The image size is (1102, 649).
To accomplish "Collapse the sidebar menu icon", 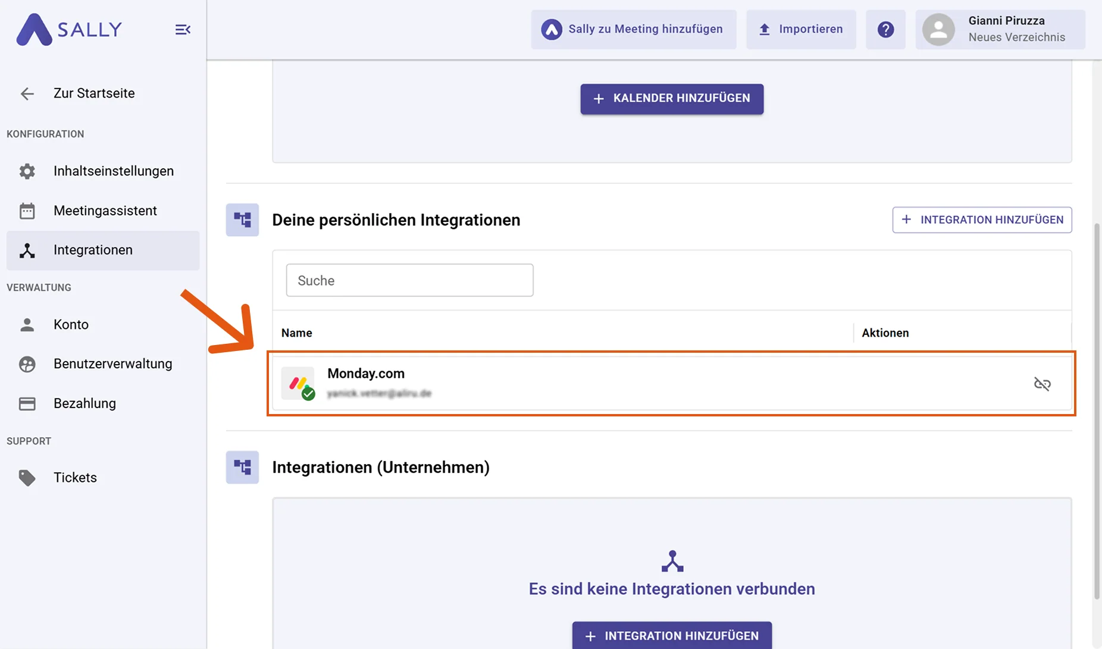I will [183, 30].
